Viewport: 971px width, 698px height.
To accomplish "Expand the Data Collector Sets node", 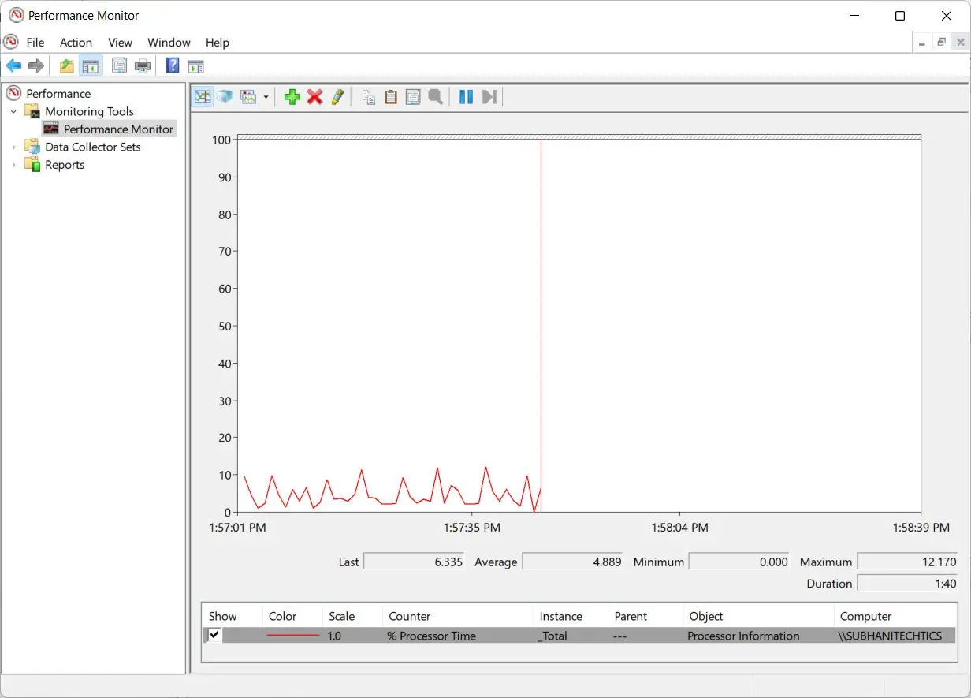I will (13, 147).
